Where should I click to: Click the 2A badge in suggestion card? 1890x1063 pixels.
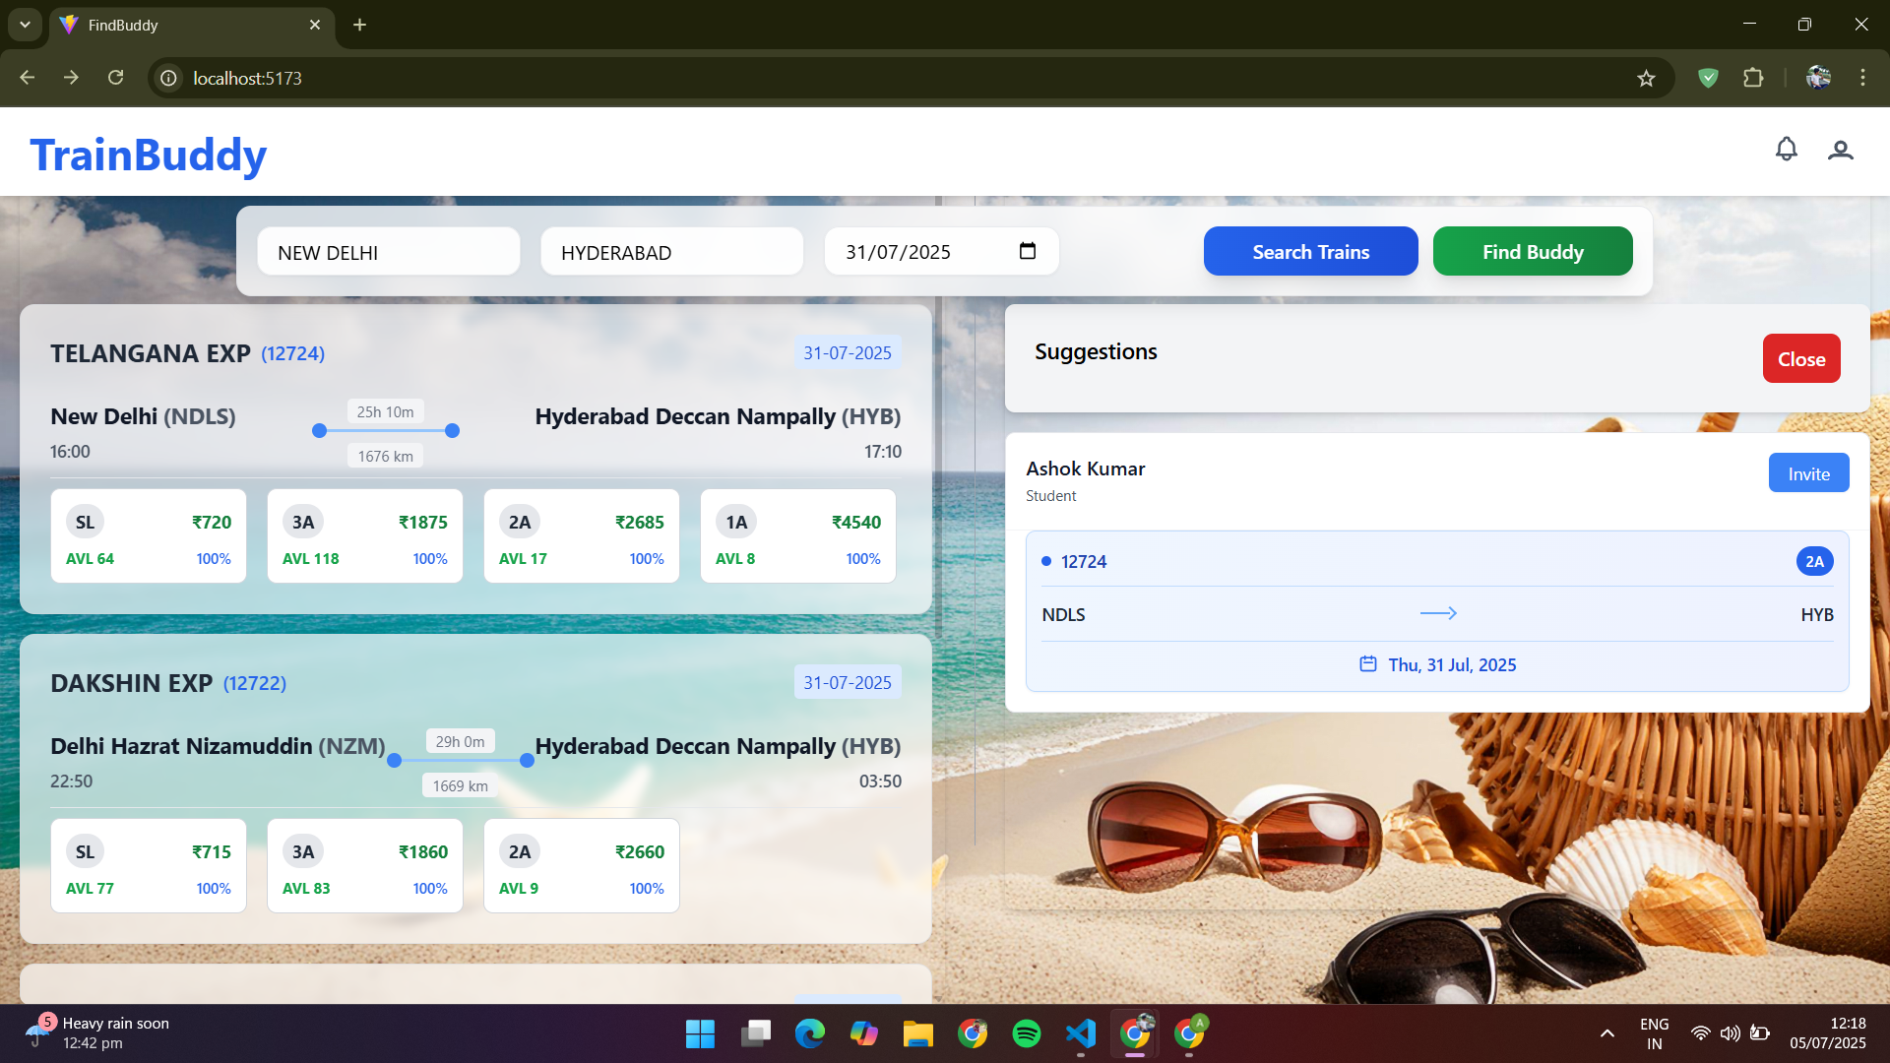[x=1814, y=561]
